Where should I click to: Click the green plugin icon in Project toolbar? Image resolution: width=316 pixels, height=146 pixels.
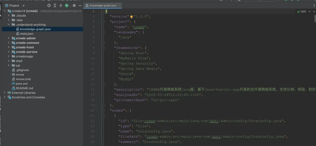(x=67, y=6)
